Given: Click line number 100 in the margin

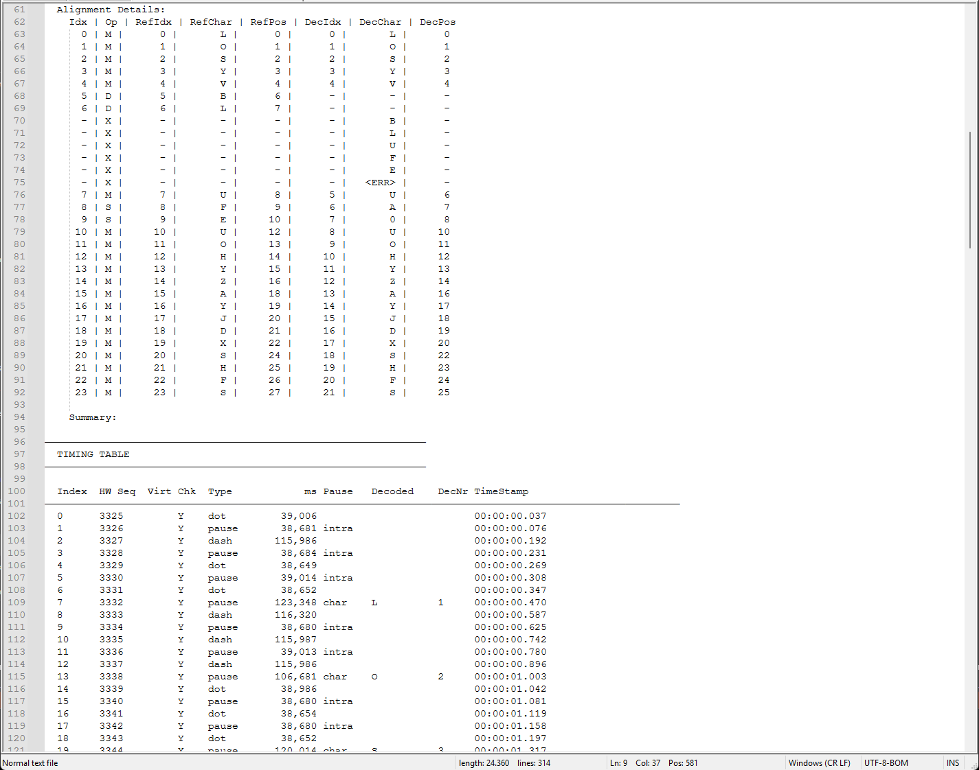Looking at the screenshot, I should pos(16,491).
